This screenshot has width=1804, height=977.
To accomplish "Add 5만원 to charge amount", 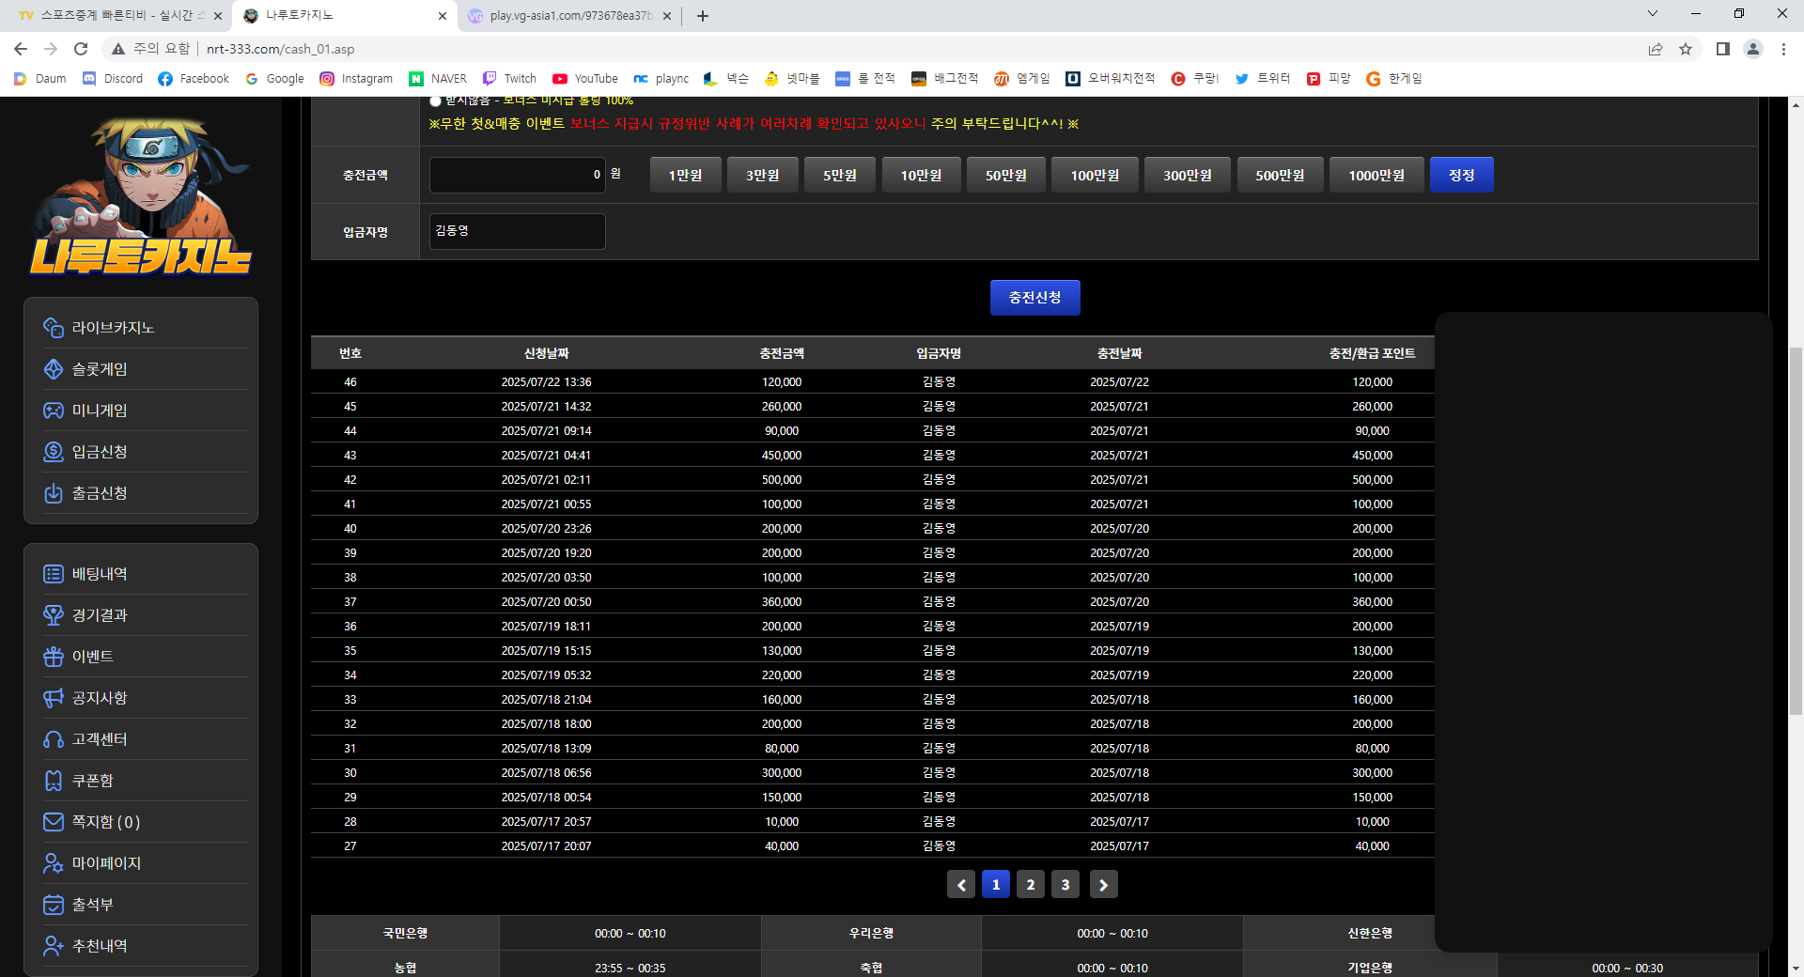I will (840, 175).
